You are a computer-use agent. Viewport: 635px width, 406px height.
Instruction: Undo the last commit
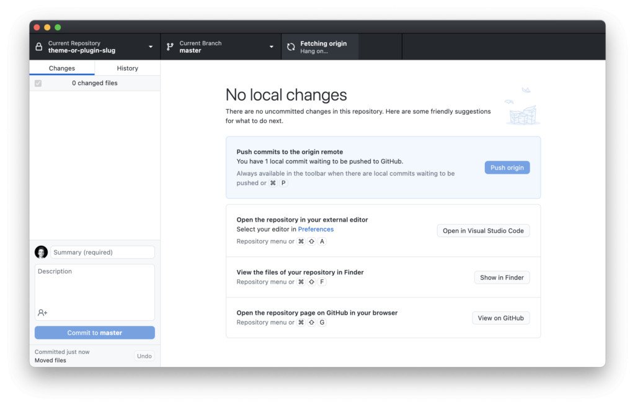pyautogui.click(x=144, y=356)
